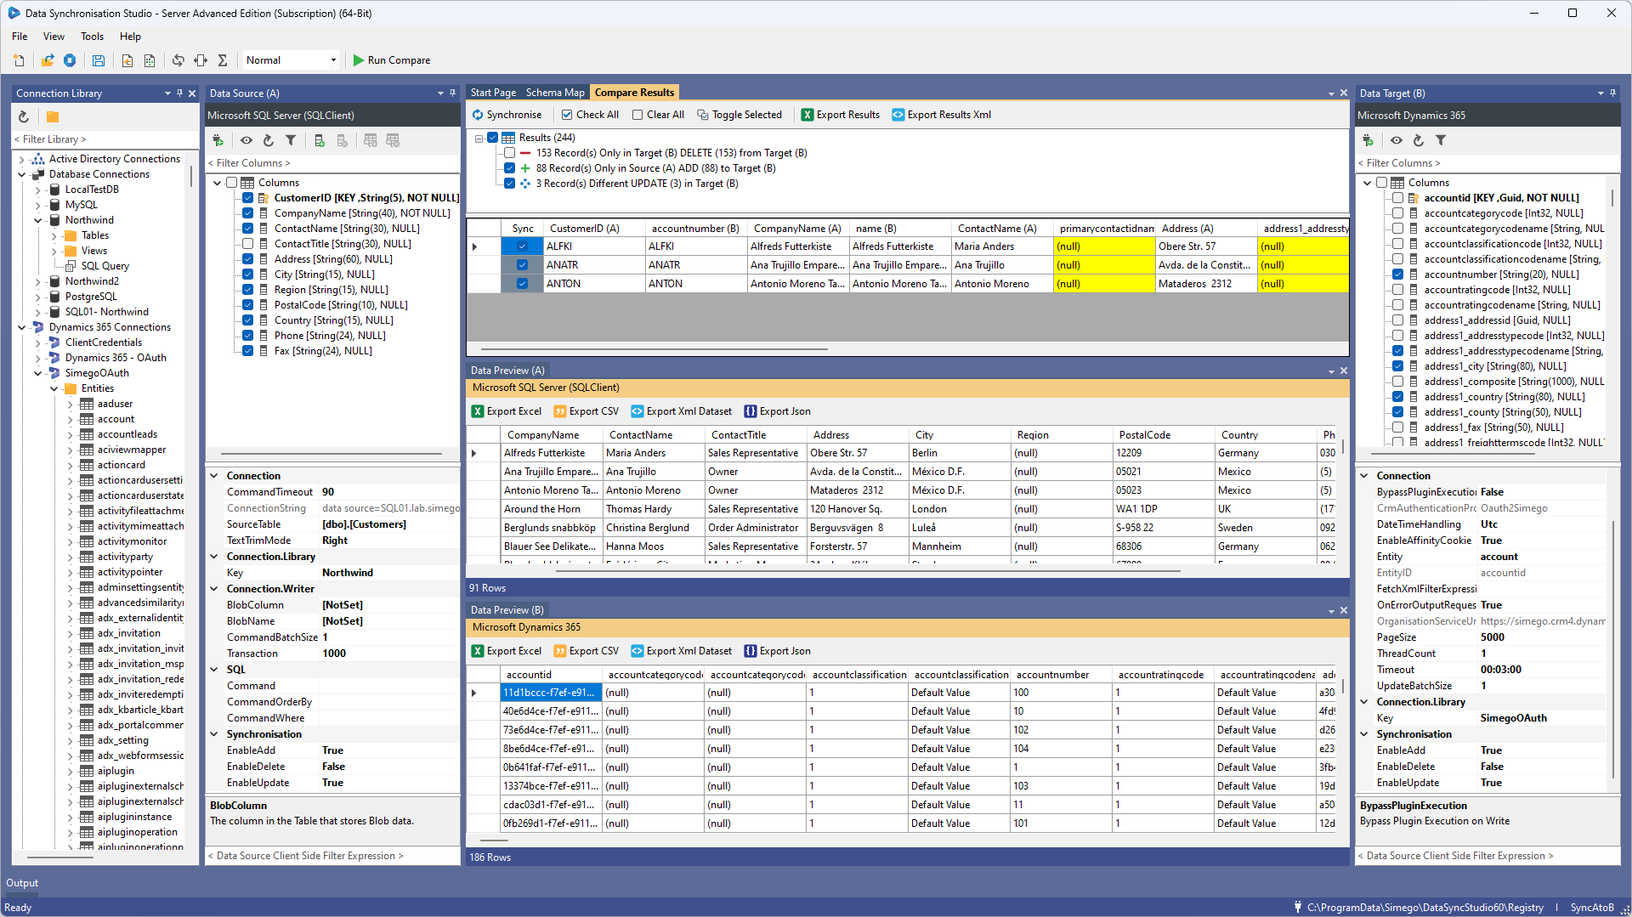Click the Sigma summation toolbar icon
1632x917 pixels.
[223, 60]
